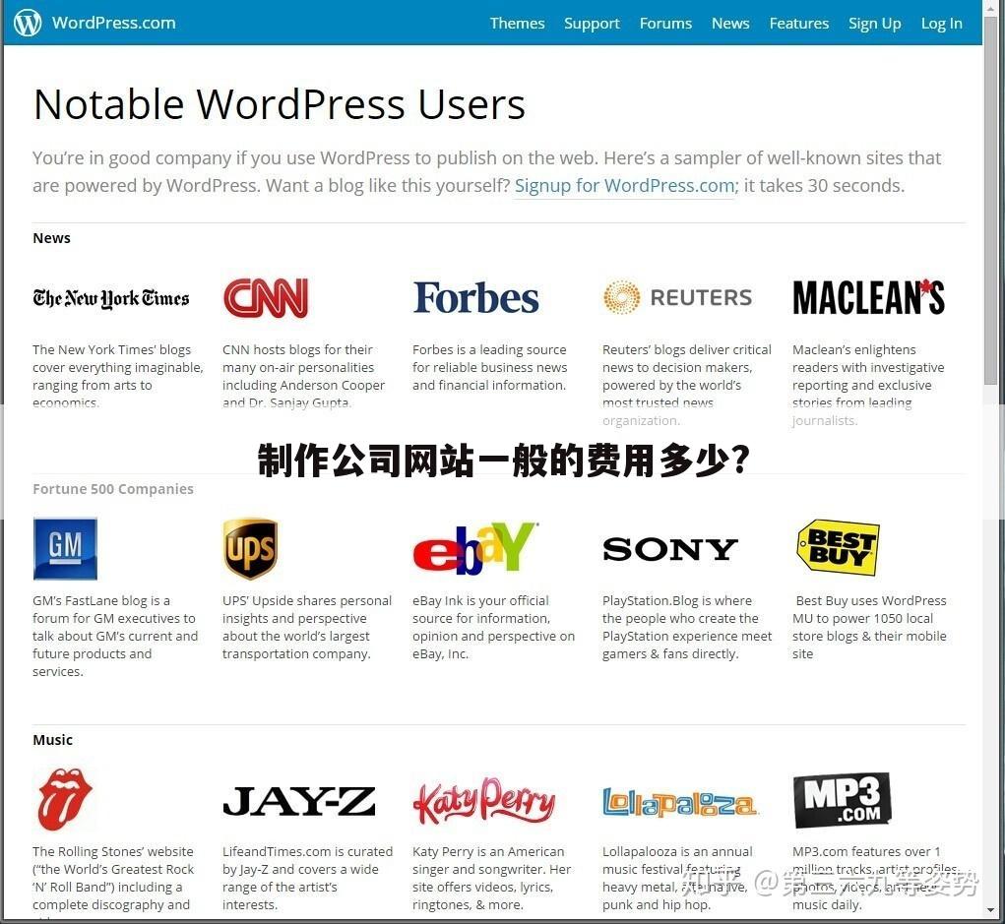Open the GM logo under Fortune 500 Companies
Screen dimensions: 1005x924
[65, 548]
